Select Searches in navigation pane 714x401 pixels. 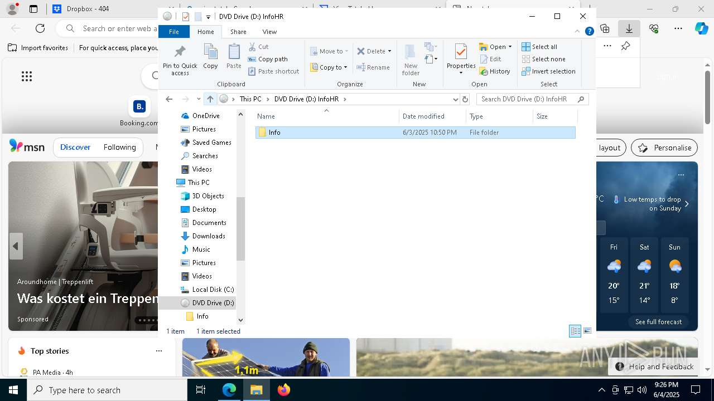[x=204, y=156]
